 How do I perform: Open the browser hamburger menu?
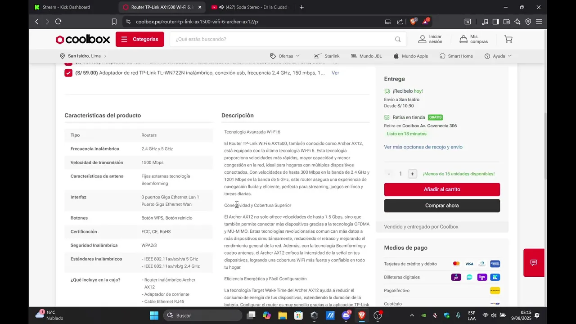(x=539, y=22)
